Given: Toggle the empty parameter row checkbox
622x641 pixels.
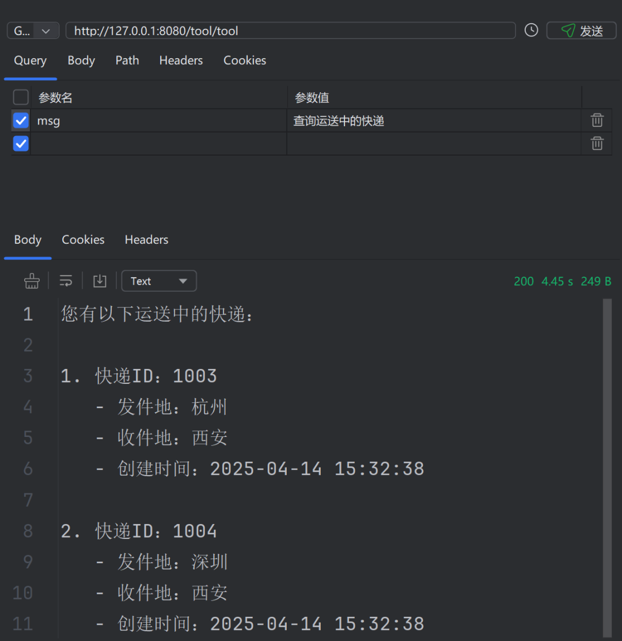Looking at the screenshot, I should tap(21, 144).
